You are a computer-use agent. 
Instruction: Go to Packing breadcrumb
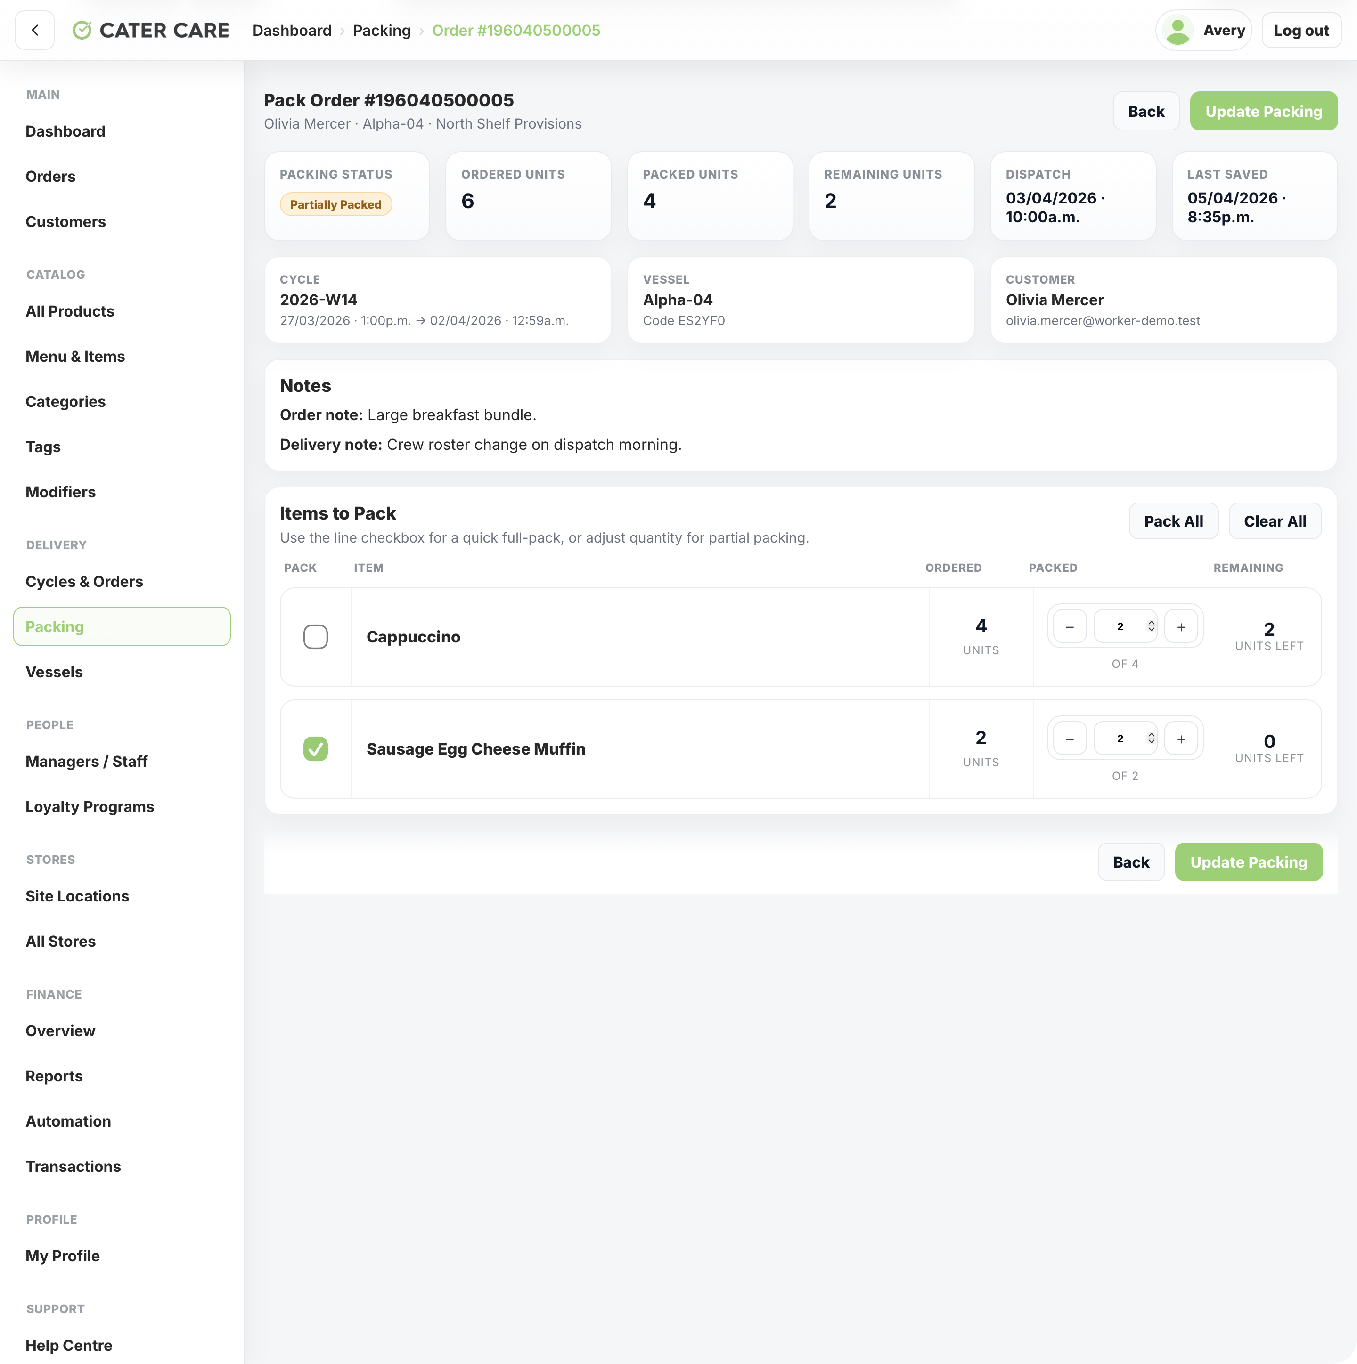pos(382,30)
